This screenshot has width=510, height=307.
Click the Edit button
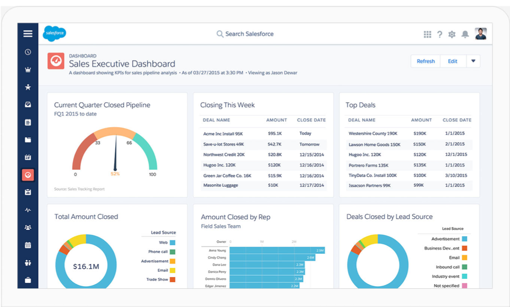(453, 61)
